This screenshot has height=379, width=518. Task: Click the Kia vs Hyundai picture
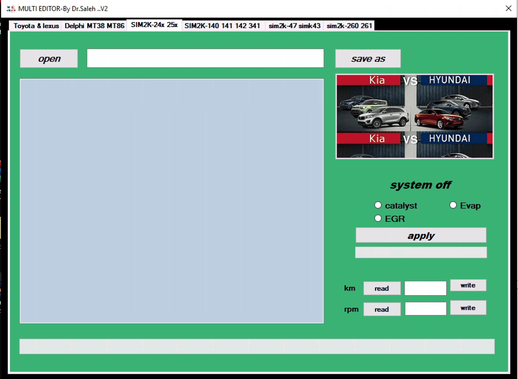pyautogui.click(x=414, y=116)
